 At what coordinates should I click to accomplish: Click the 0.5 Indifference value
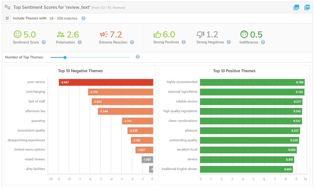(256, 35)
